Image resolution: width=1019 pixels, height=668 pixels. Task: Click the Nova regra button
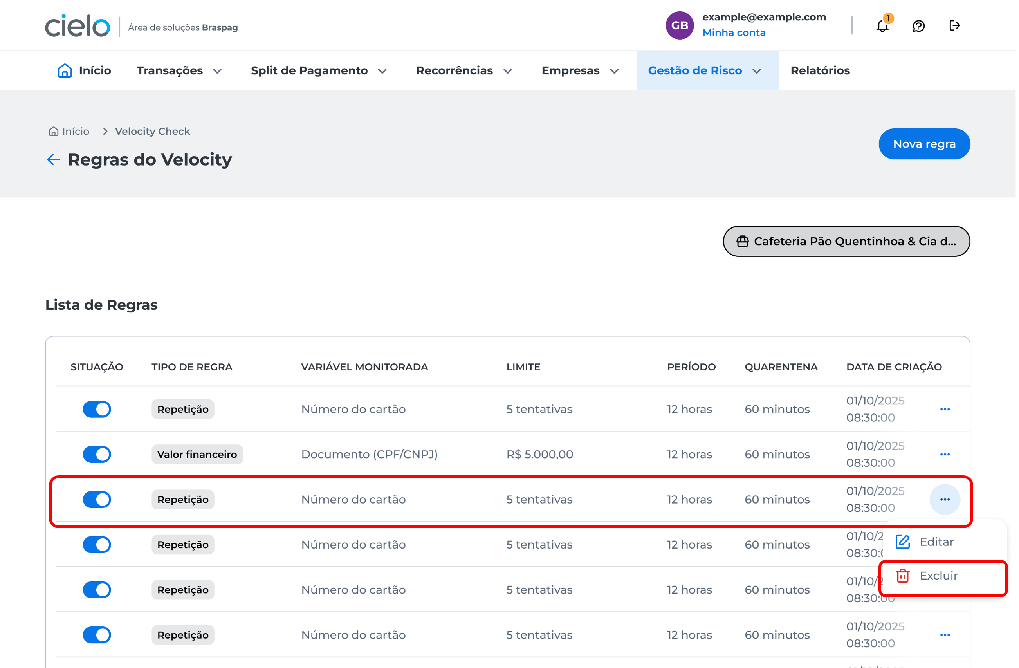click(x=924, y=144)
